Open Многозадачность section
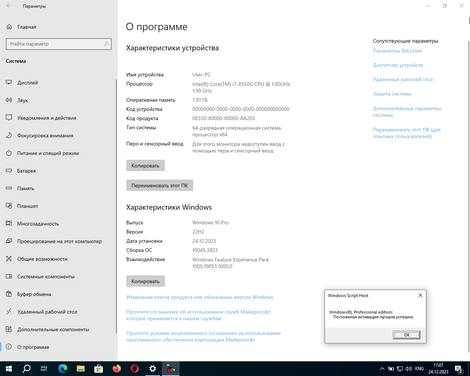The width and height of the screenshot is (470, 376). [x=59, y=224]
